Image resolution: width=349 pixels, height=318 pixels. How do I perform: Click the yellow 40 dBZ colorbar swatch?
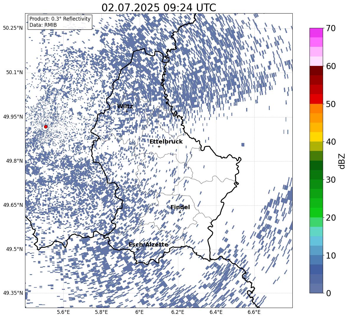(x=316, y=137)
